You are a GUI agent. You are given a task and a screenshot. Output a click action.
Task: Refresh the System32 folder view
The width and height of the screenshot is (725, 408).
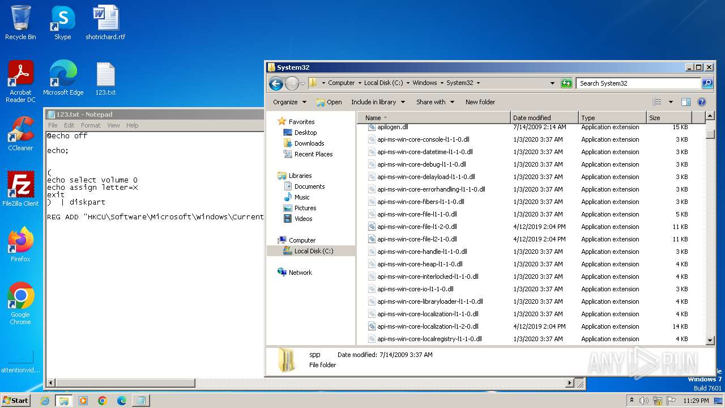point(566,83)
